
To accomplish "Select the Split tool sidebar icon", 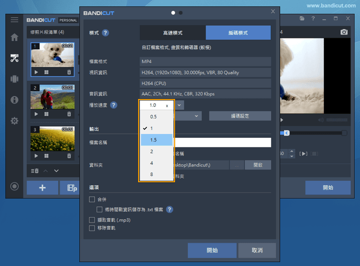I will 14,79.
